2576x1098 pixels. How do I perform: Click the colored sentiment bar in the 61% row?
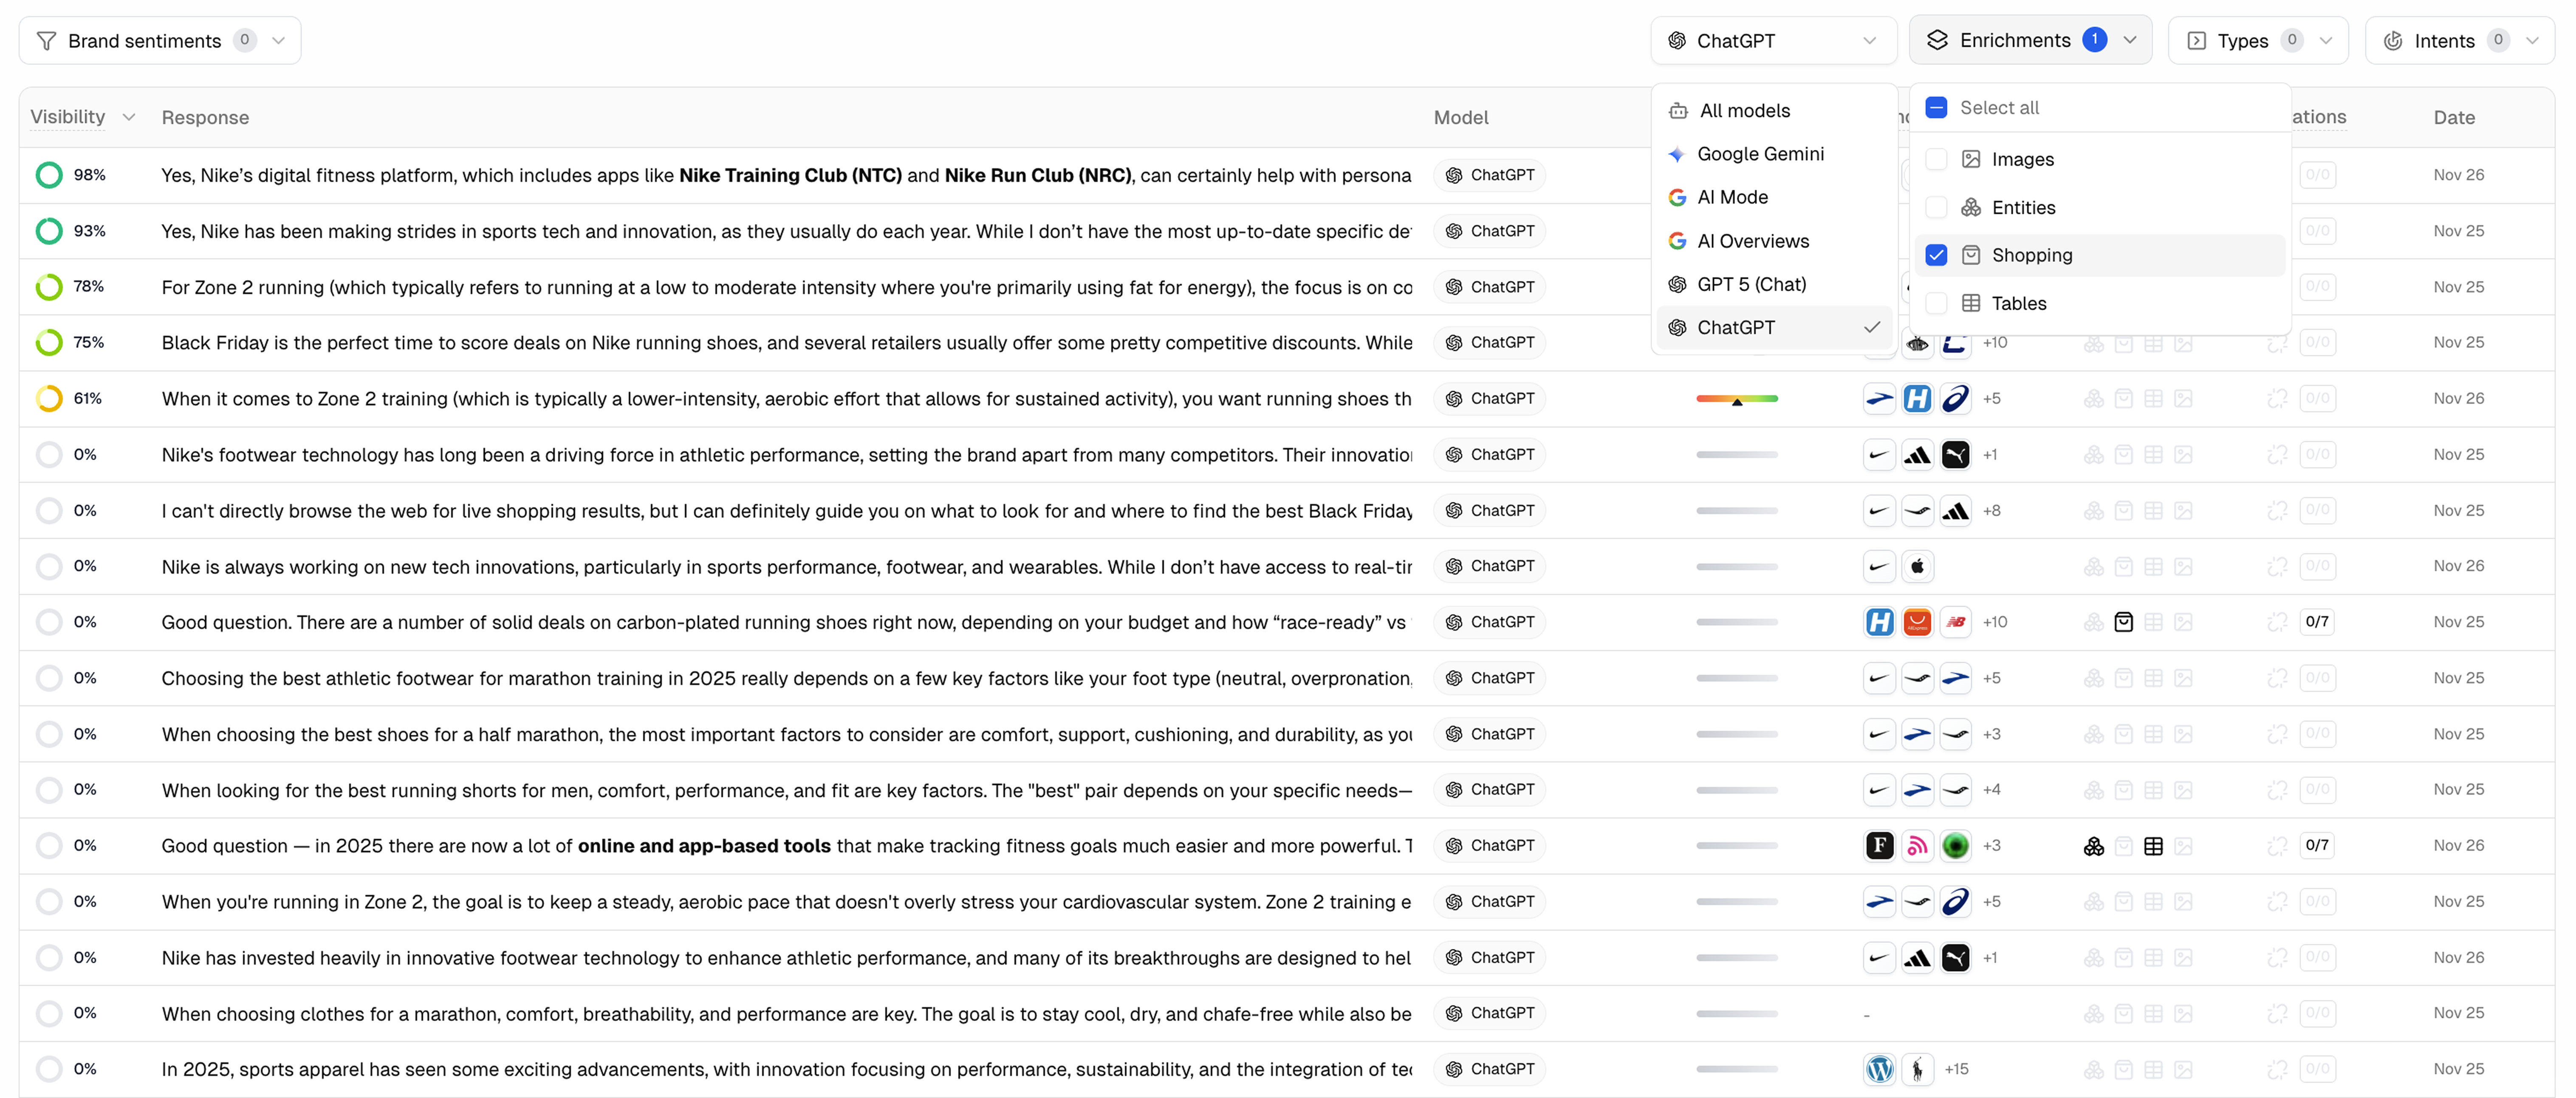(1736, 398)
